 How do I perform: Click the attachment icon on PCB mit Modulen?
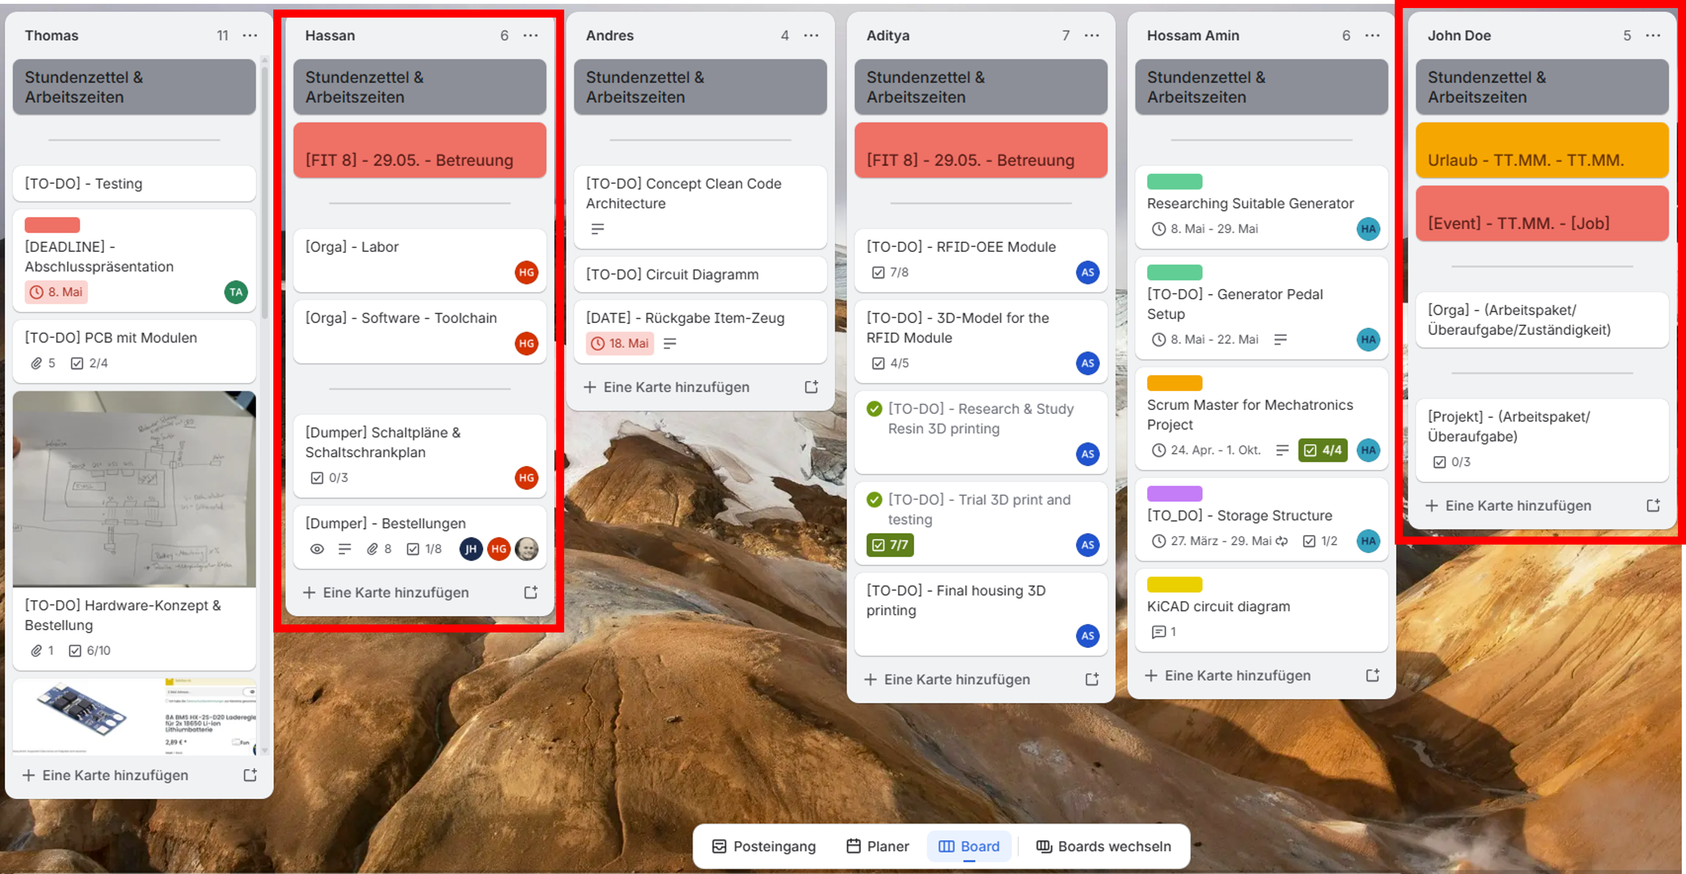37,363
